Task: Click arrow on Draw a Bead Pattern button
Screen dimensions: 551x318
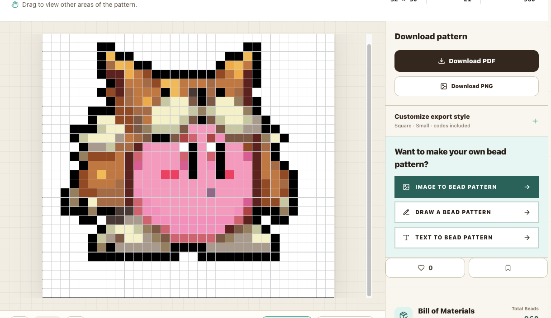Action: 527,212
